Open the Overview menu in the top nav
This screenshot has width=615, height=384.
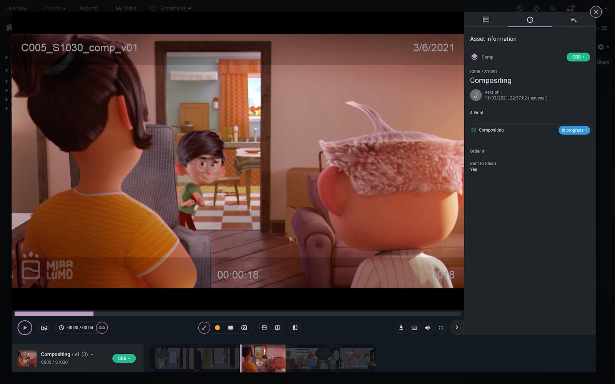point(17,8)
